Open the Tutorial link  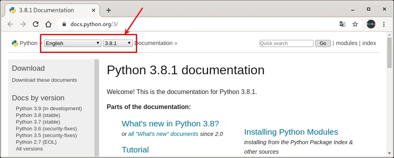(135, 149)
